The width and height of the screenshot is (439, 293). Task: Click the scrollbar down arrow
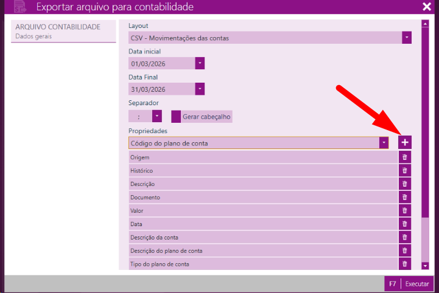click(x=426, y=266)
